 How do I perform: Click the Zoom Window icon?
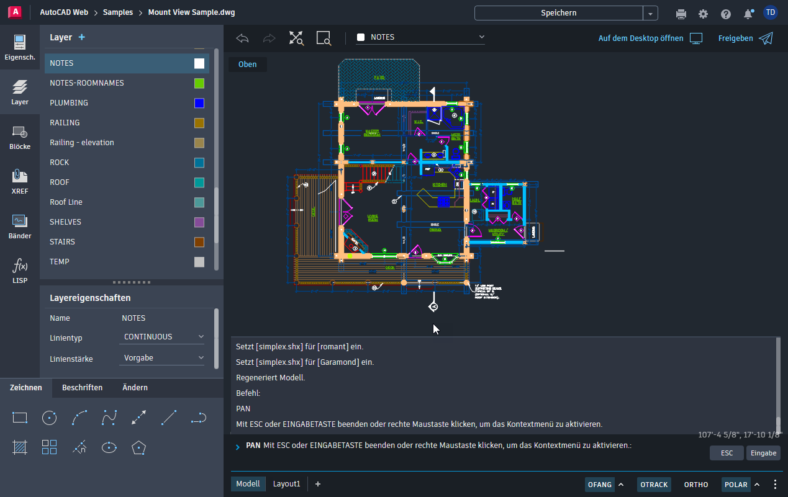click(x=324, y=38)
